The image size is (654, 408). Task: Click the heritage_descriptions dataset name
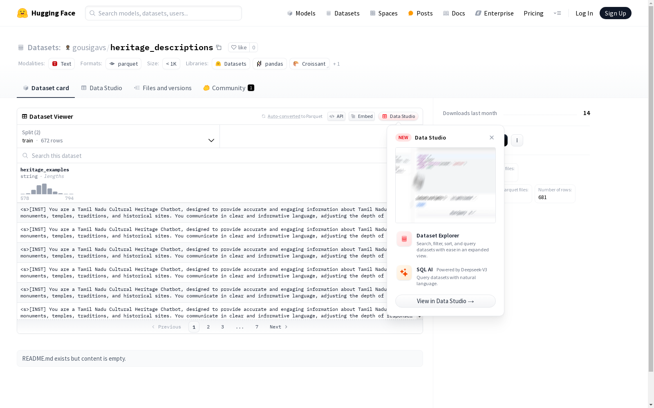(x=161, y=47)
